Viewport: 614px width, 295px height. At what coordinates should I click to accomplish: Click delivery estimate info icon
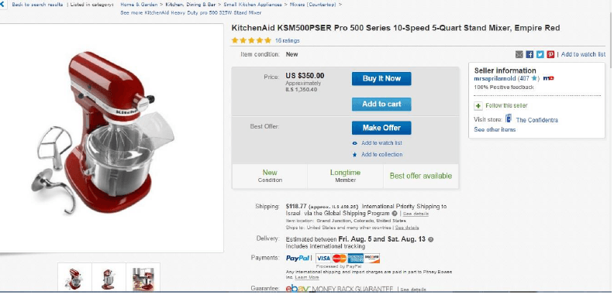tap(431, 239)
